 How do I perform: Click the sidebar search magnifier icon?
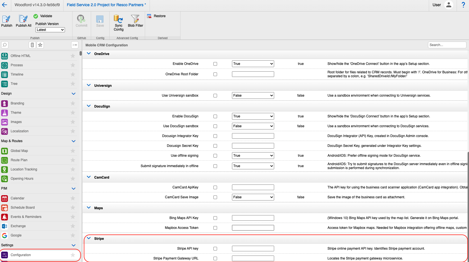(5, 45)
